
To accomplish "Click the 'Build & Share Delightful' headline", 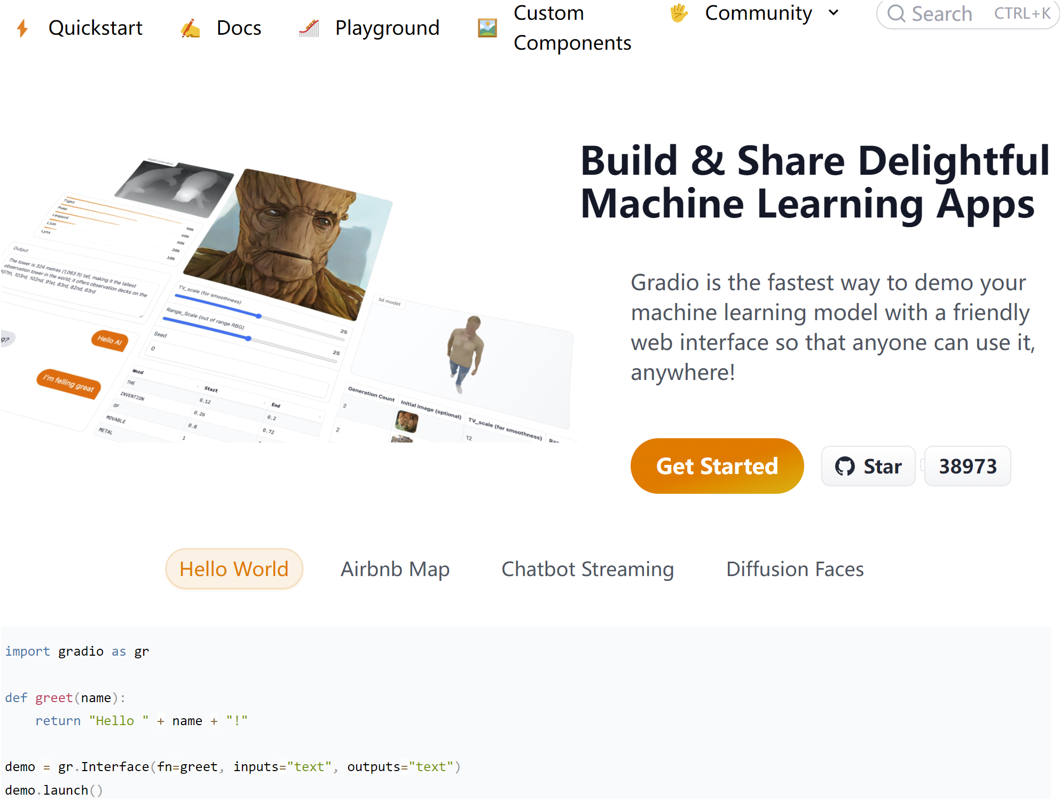I will click(x=815, y=160).
